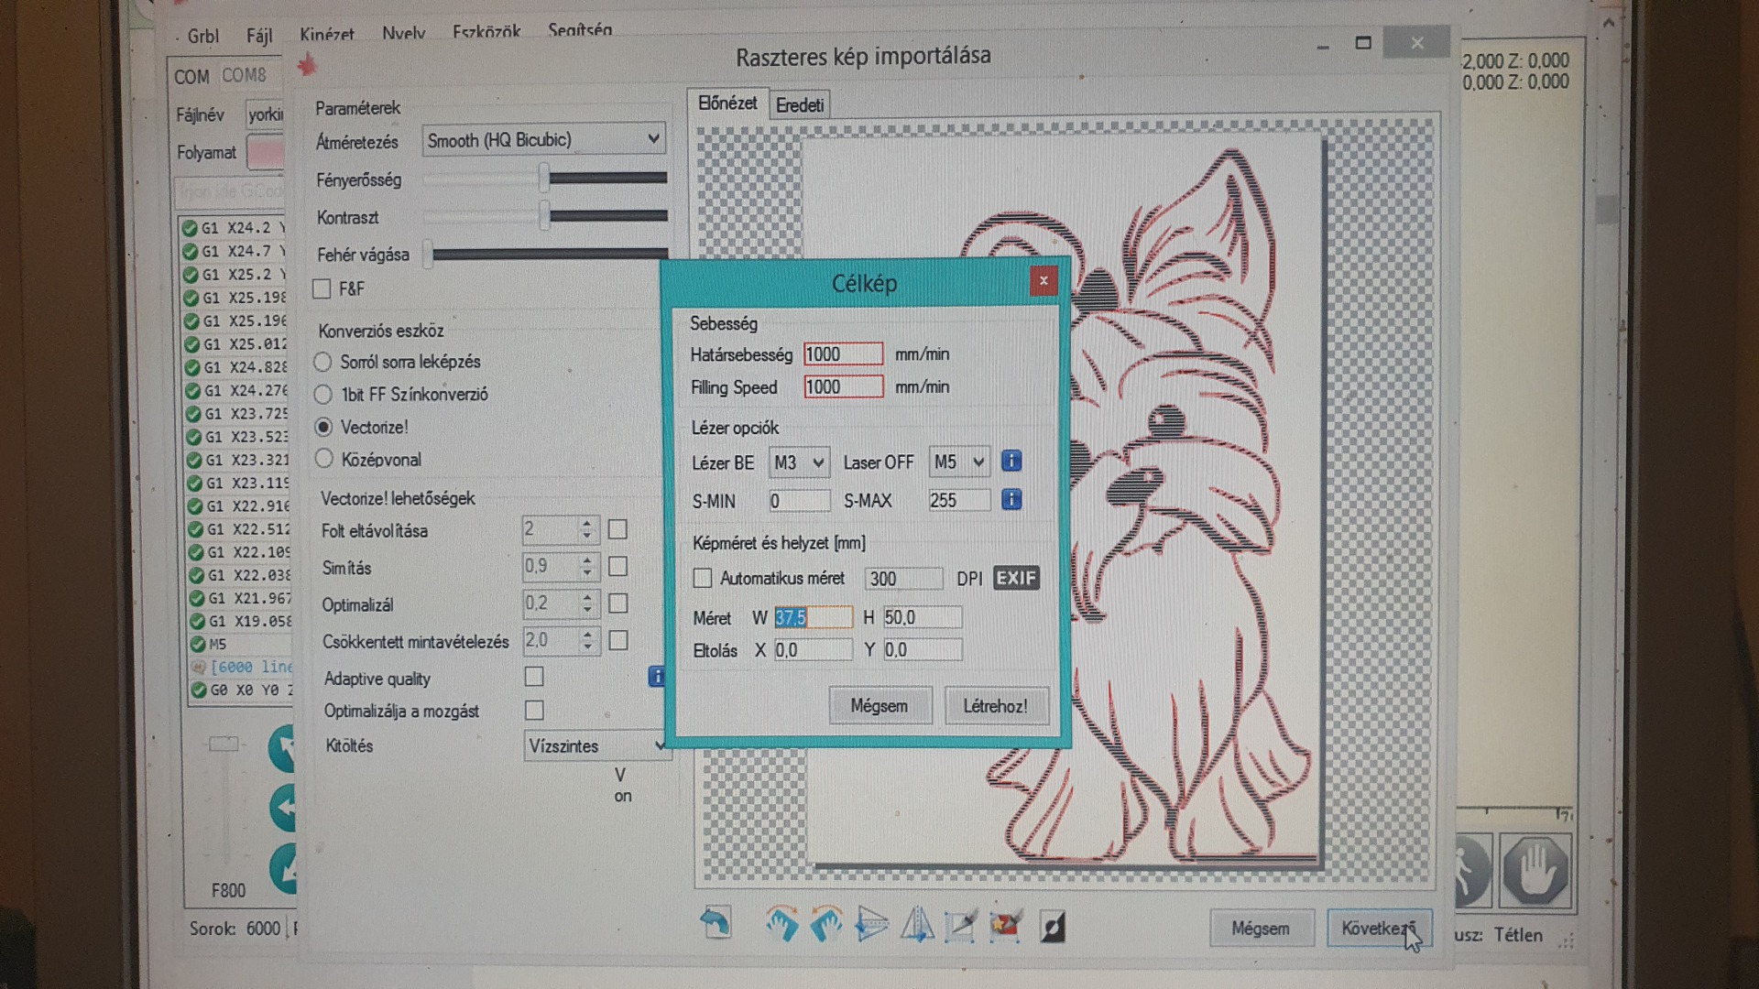
Task: Switch to the Eredeti tab
Action: pos(800,105)
